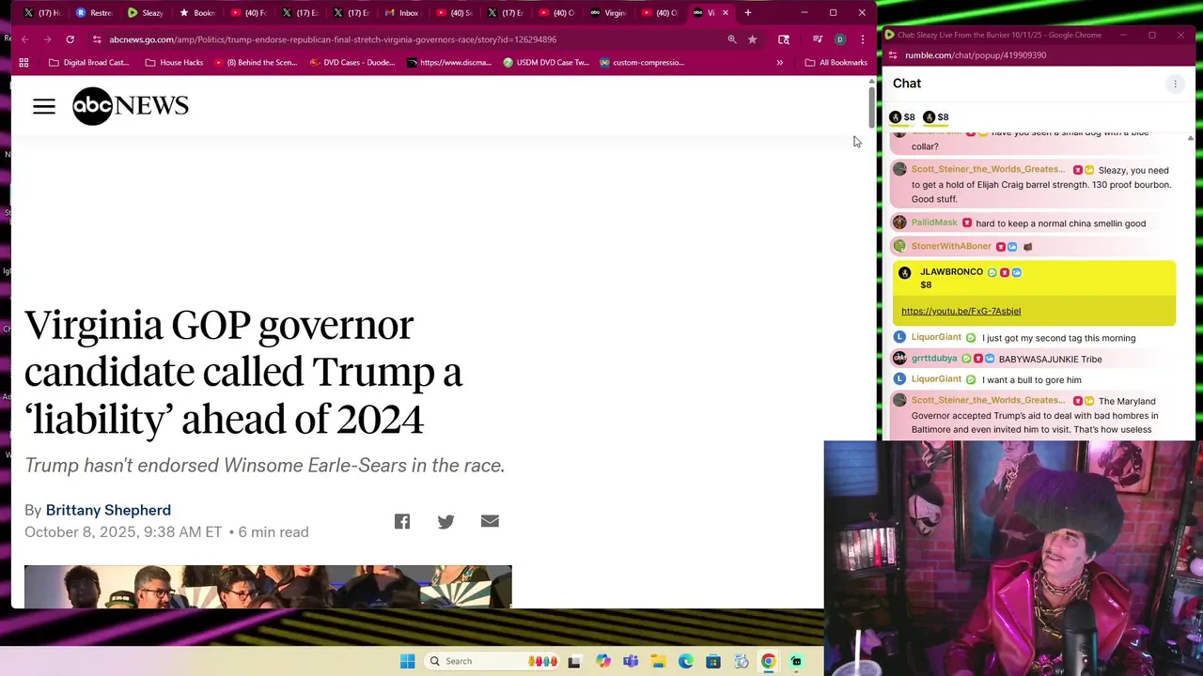Open the Rumble chat options menu
The height and width of the screenshot is (676, 1203).
[x=1175, y=84]
